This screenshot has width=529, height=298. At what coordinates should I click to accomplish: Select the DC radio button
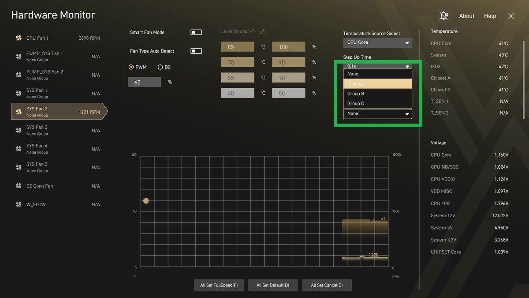[160, 67]
